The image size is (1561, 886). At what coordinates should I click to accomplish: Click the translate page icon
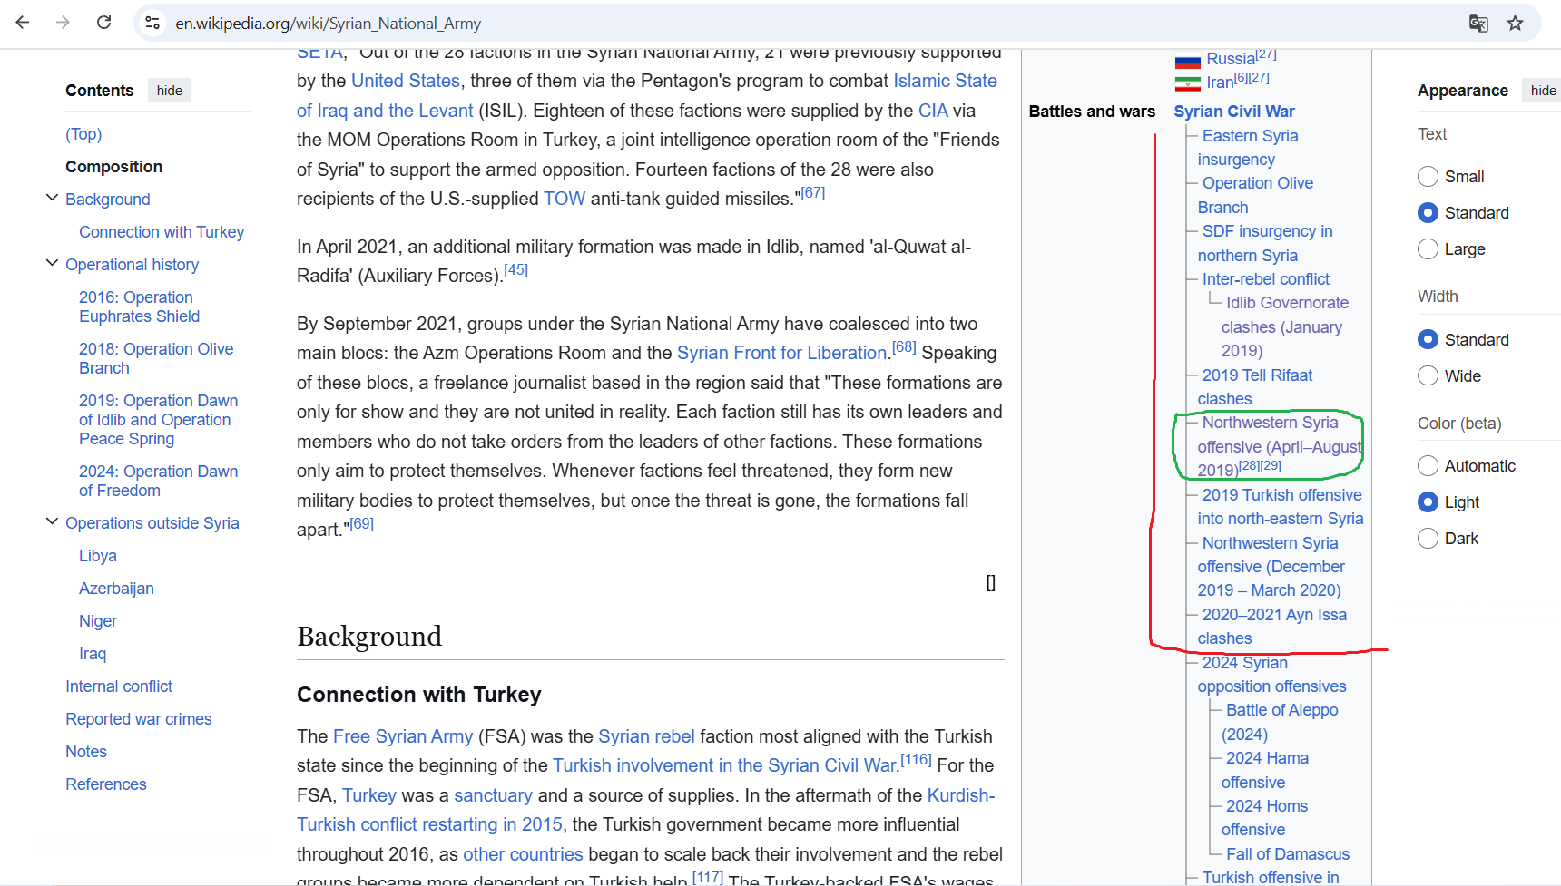point(1478,23)
